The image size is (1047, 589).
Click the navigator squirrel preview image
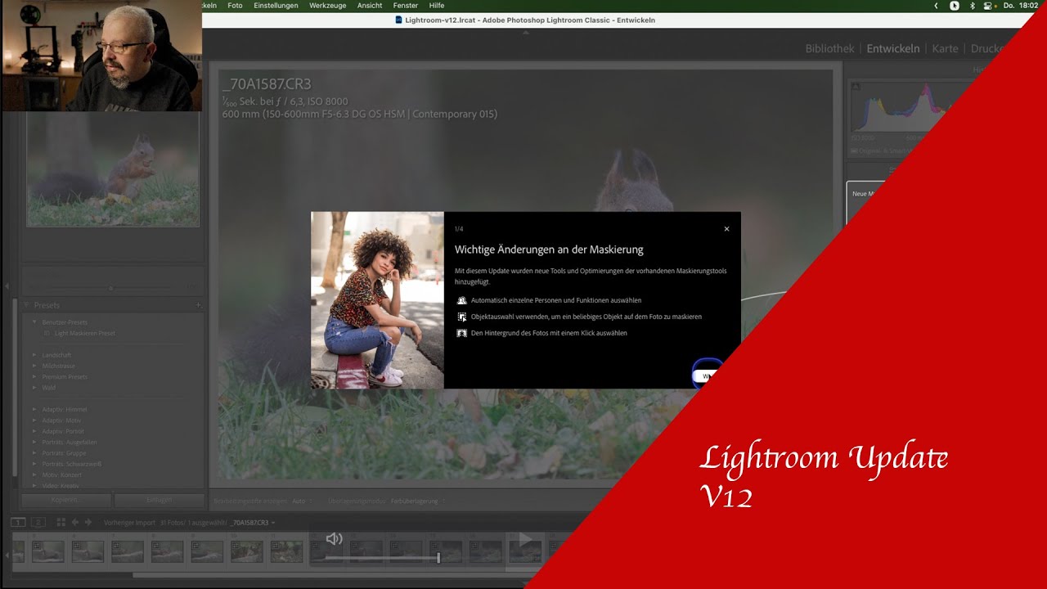[113, 169]
